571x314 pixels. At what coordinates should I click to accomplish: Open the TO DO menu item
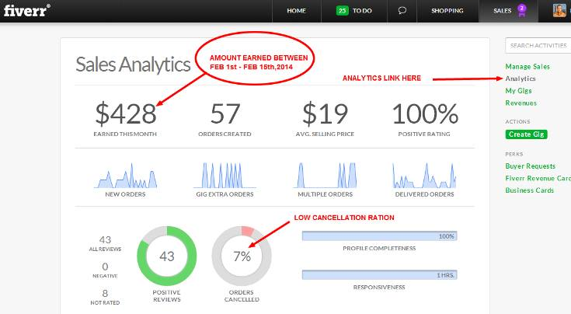click(362, 11)
